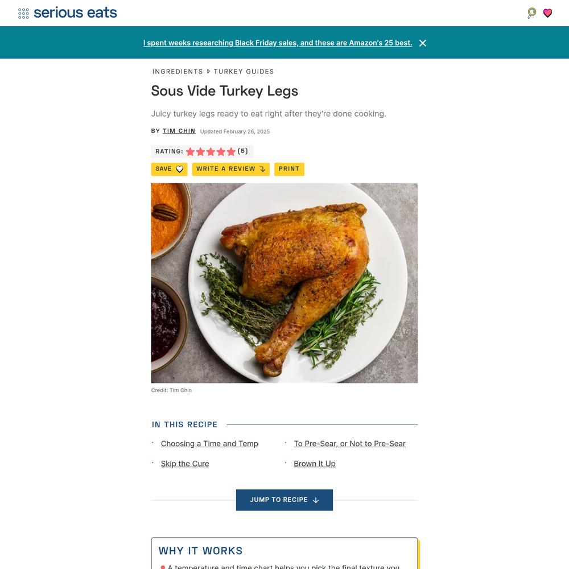This screenshot has height=569, width=569.
Task: Print the turkey legs recipe
Action: pos(289,169)
